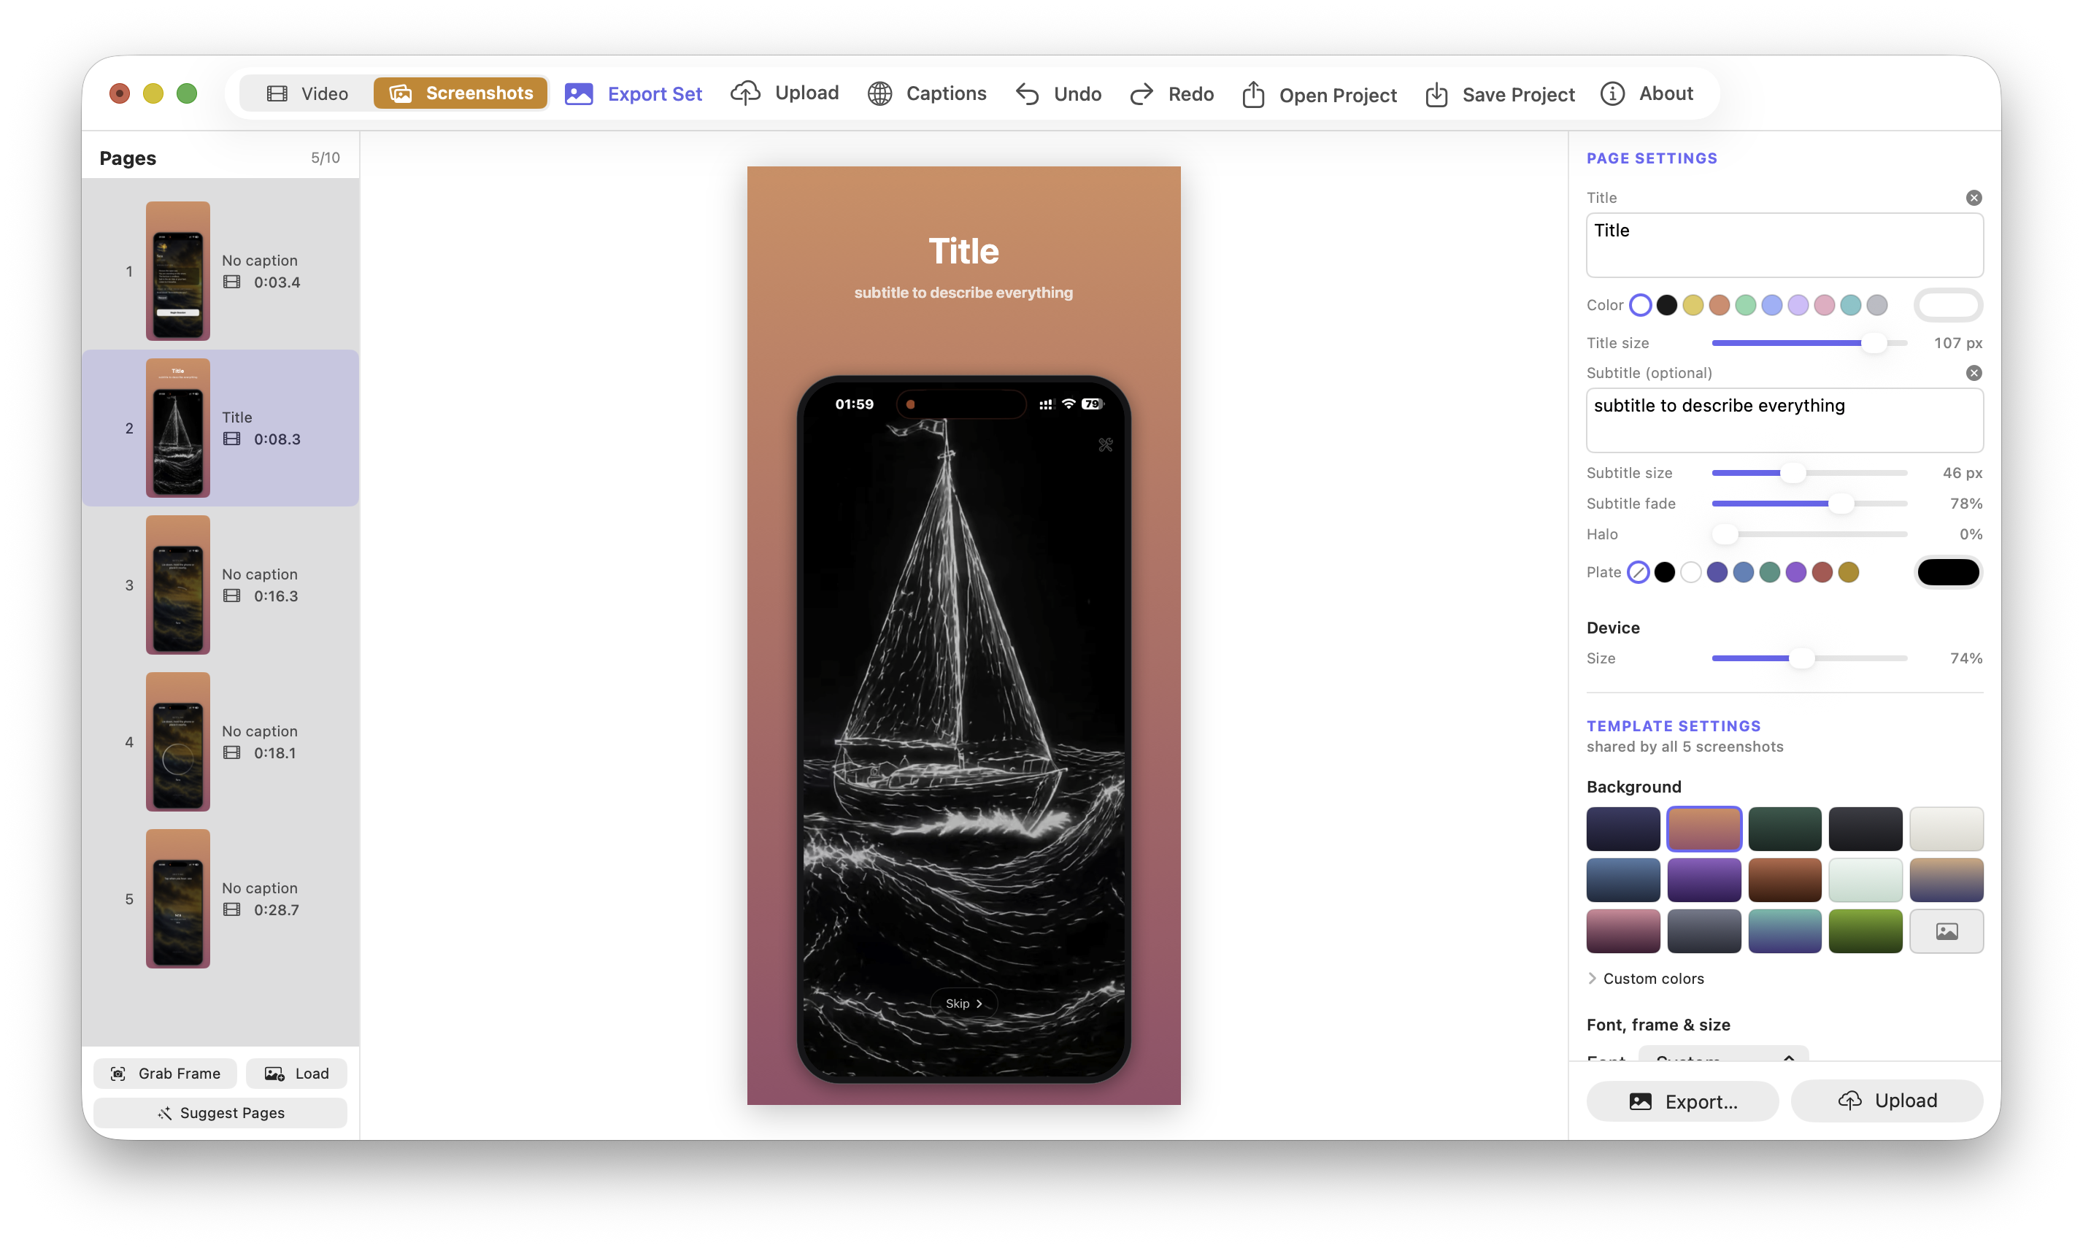Open the About info

1647,93
